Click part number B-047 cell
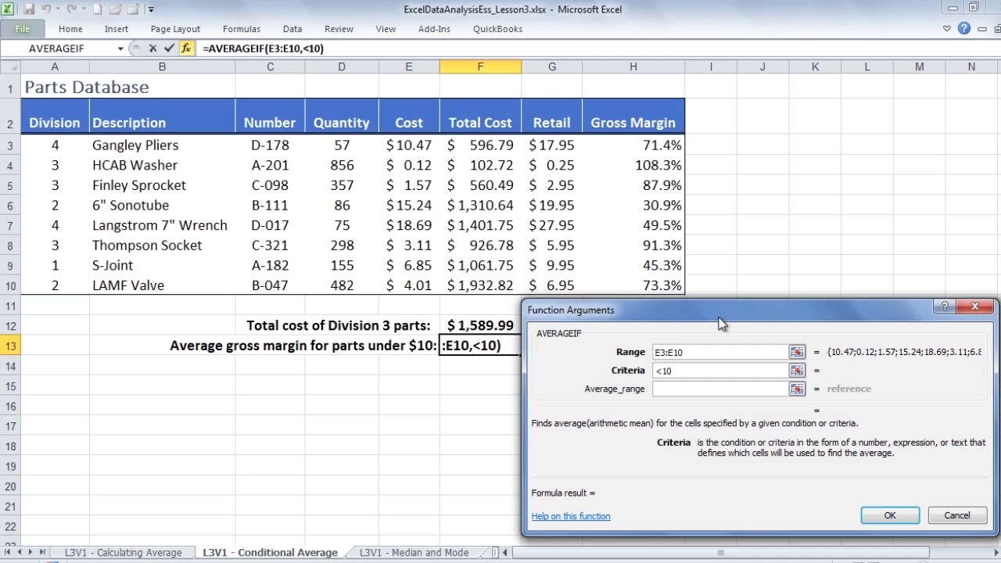The width and height of the screenshot is (1001, 563). [x=270, y=285]
